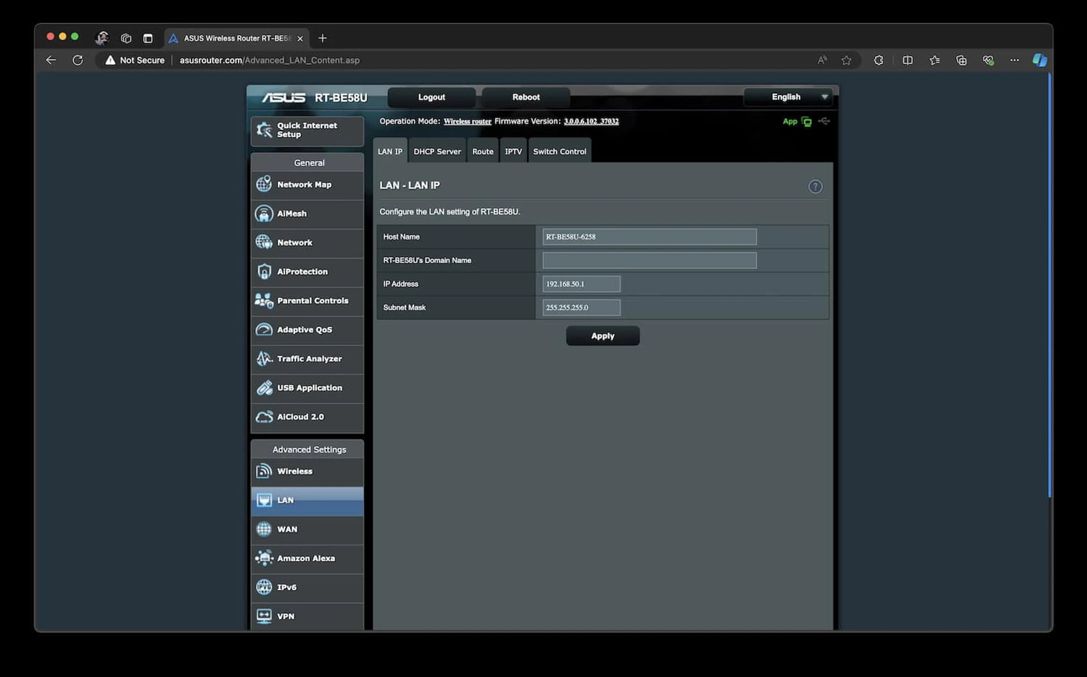Switch to the LAN IP tab

tap(390, 151)
